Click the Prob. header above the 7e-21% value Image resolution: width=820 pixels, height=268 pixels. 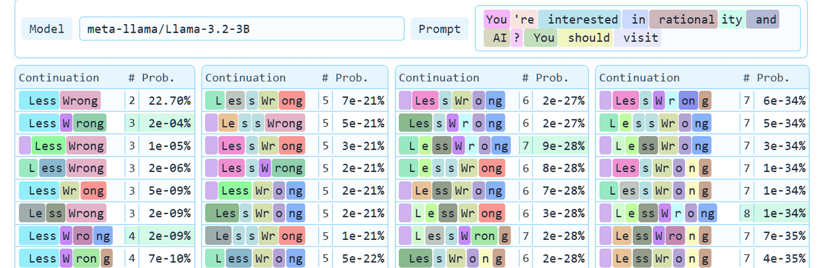point(352,78)
